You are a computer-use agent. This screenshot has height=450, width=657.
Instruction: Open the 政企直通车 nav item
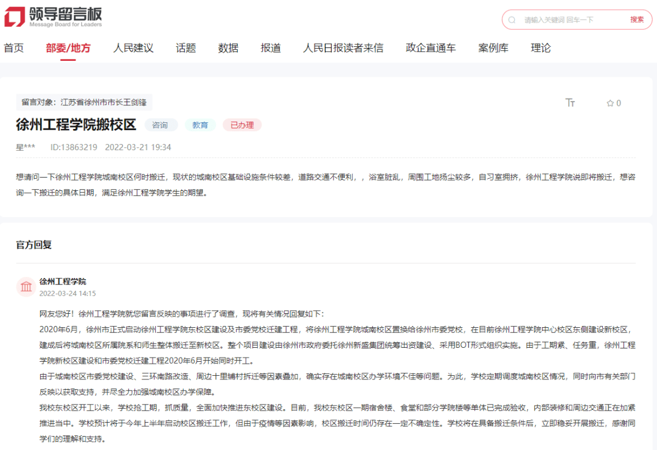coord(431,48)
